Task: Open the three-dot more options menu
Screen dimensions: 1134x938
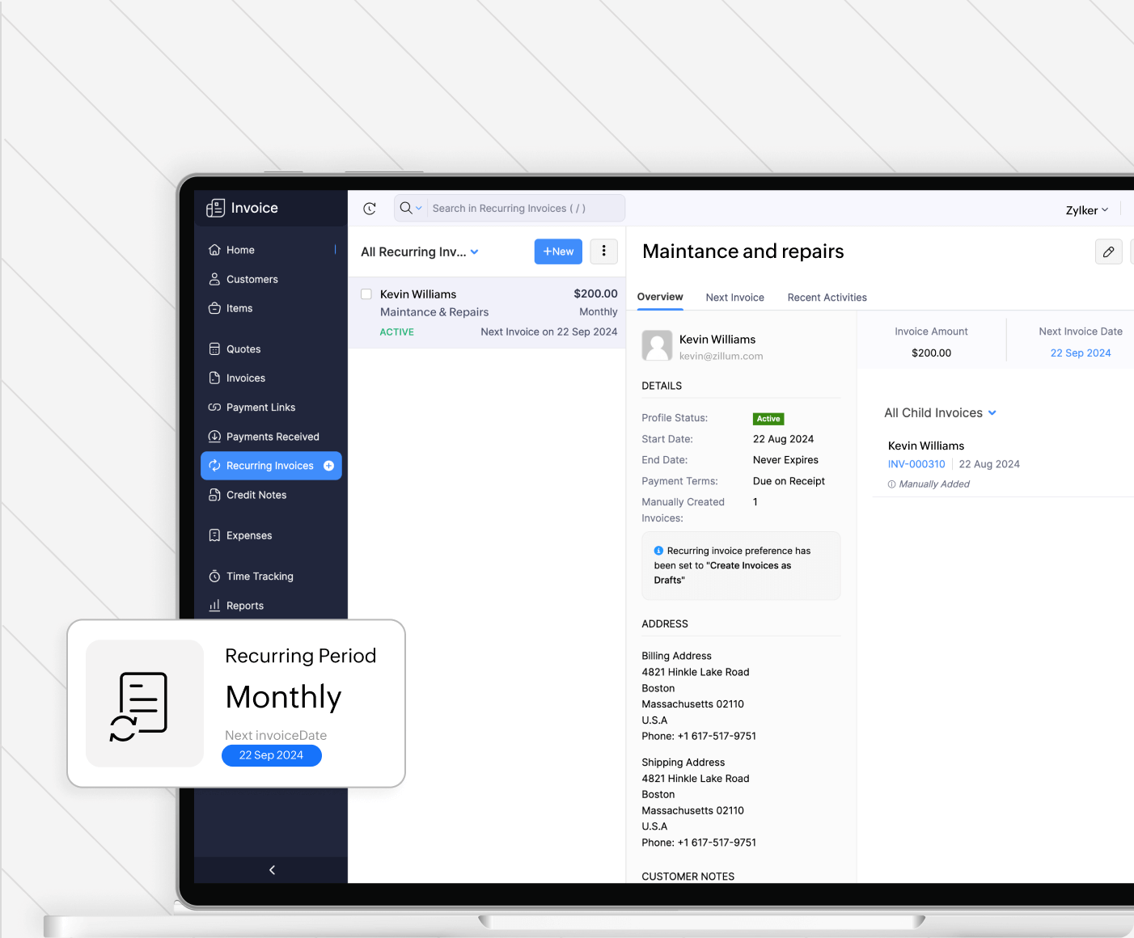Action: pyautogui.click(x=603, y=251)
